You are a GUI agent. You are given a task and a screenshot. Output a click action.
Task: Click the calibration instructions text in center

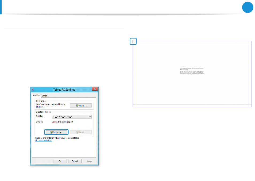(191, 71)
